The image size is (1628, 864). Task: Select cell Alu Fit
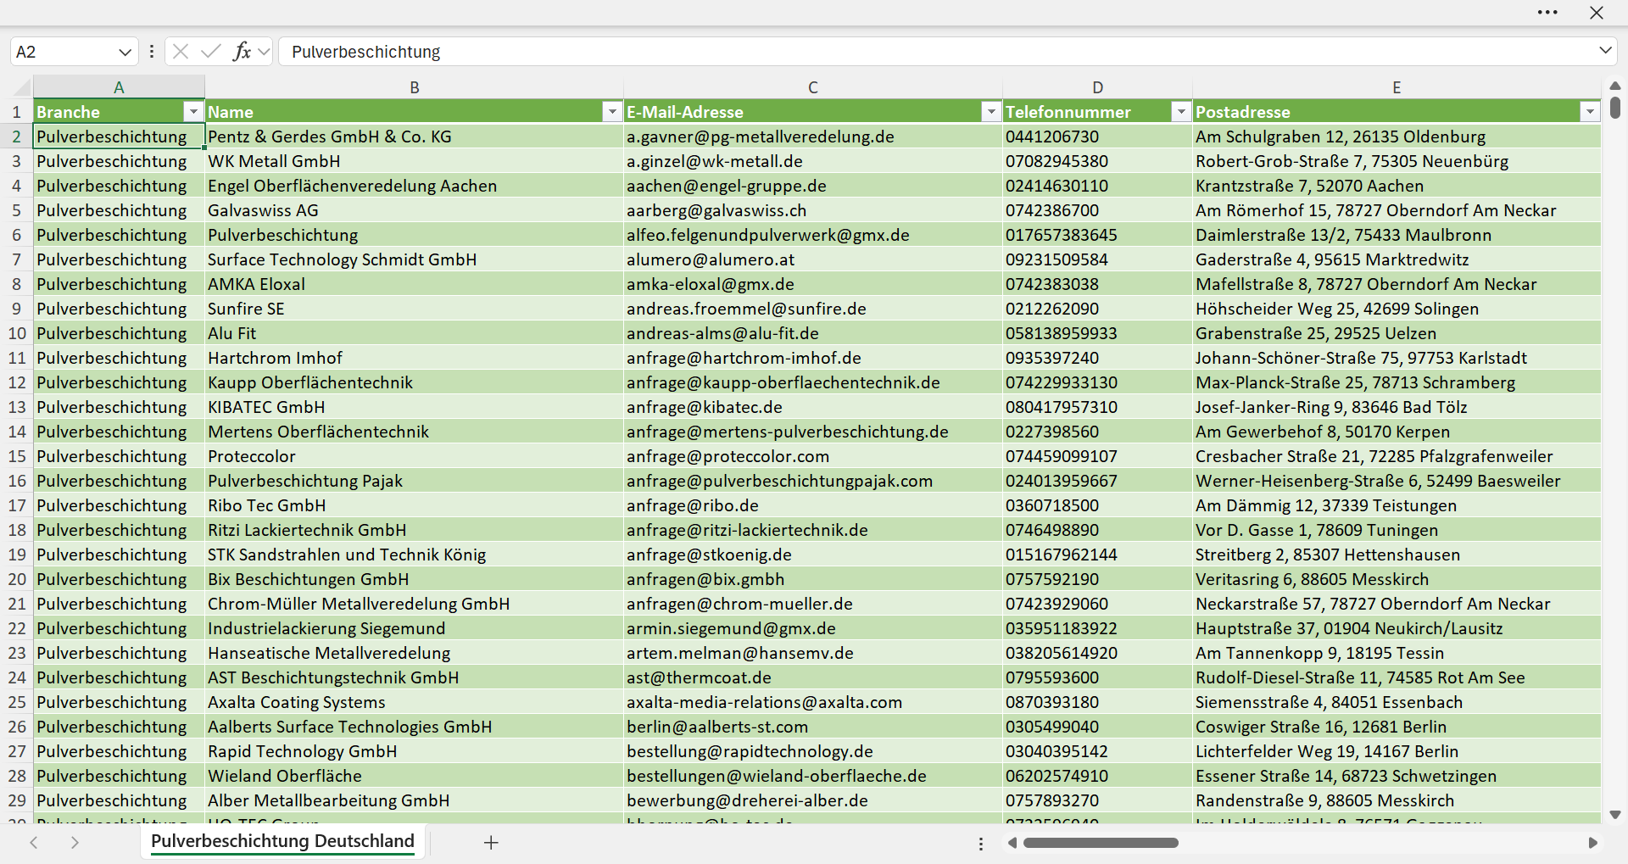pos(414,333)
